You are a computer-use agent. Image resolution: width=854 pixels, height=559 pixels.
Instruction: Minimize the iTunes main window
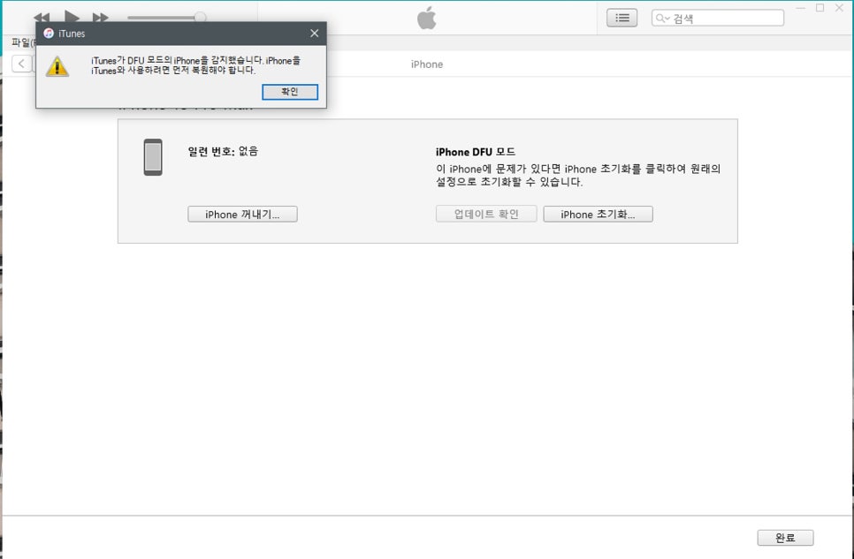[x=800, y=8]
